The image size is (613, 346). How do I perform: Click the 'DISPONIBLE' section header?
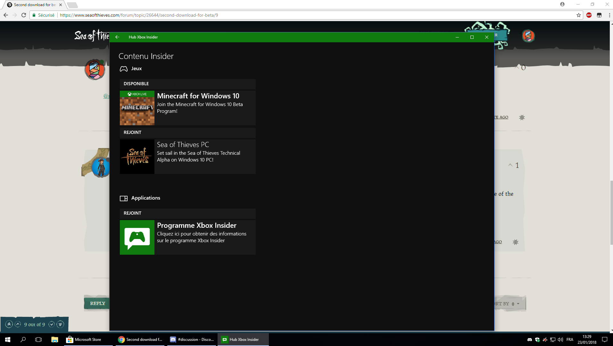tap(188, 84)
